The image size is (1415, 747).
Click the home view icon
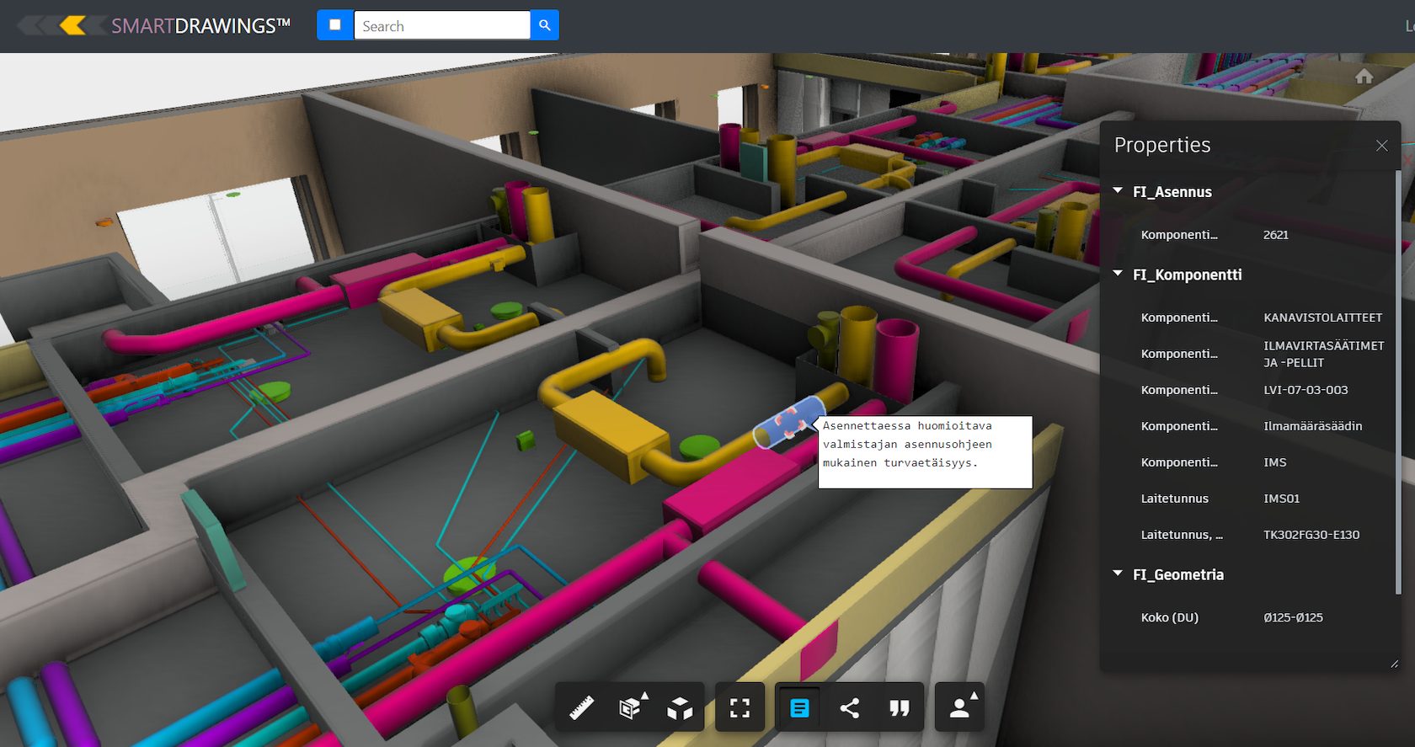(x=1364, y=77)
